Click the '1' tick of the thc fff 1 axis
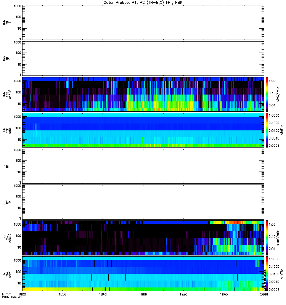The height and width of the screenshot is (305, 286). tap(20, 182)
